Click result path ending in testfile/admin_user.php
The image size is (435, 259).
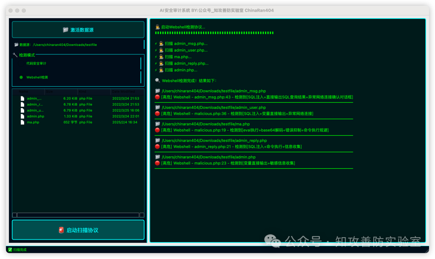coord(213,107)
